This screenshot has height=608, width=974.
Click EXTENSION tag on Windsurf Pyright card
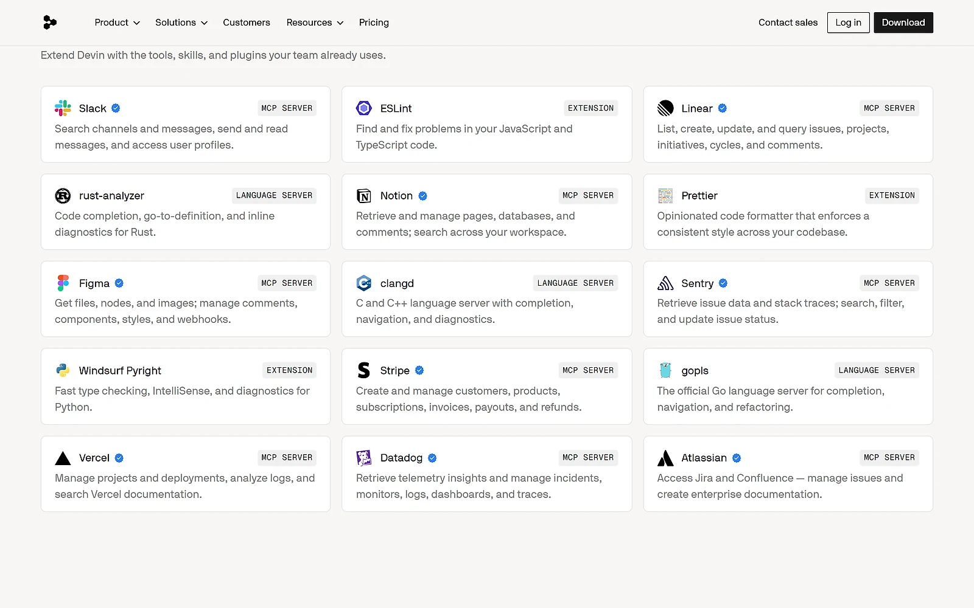pyautogui.click(x=290, y=370)
